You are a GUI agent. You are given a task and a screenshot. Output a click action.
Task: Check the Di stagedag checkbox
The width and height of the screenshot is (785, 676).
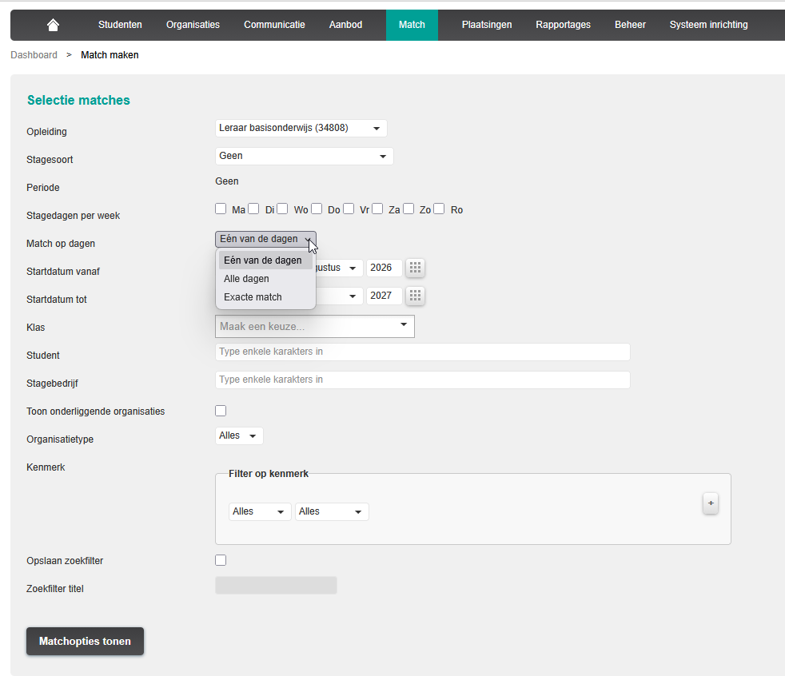tap(253, 209)
